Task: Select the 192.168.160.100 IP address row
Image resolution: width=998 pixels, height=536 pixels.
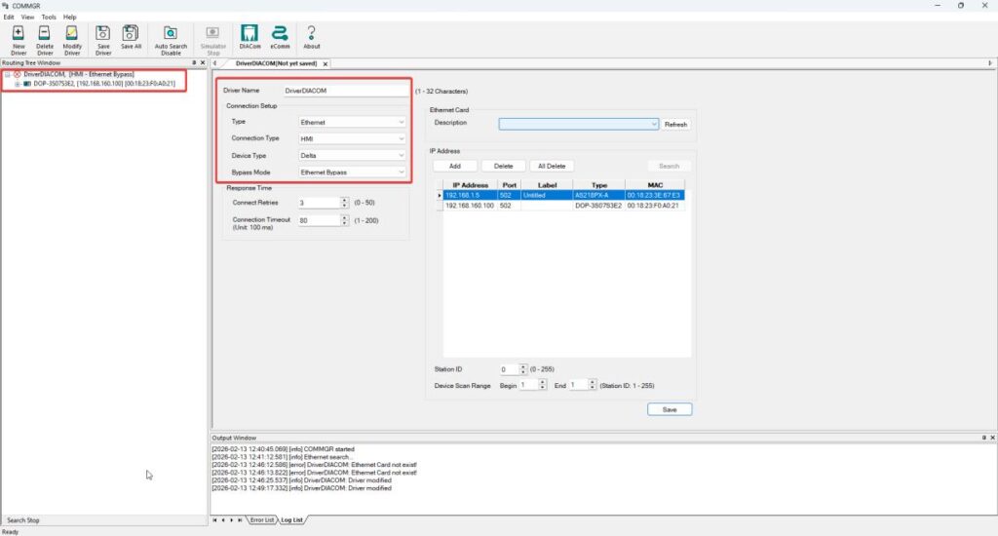Action: (x=468, y=206)
